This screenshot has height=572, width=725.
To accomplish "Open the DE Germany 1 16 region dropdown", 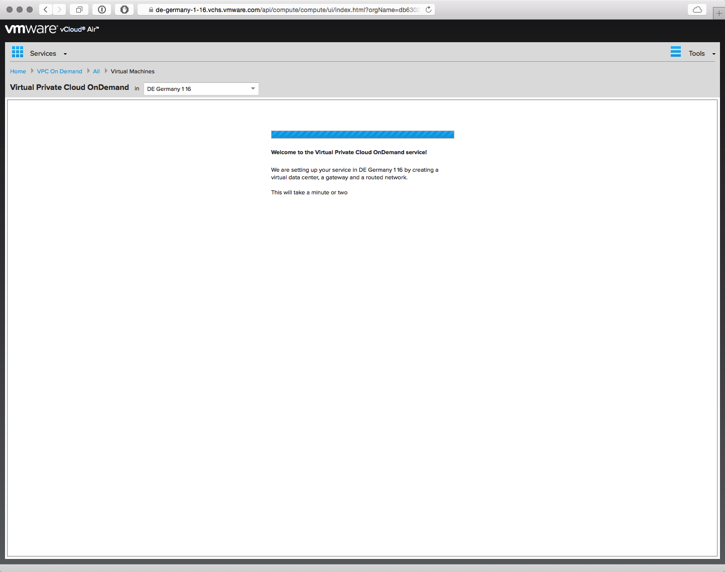I will tap(201, 89).
